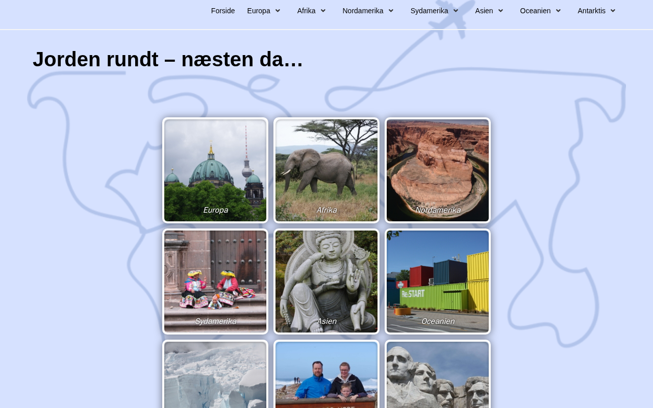
Task: Expand the Sydamerika submenu chevron
Action: (x=456, y=11)
